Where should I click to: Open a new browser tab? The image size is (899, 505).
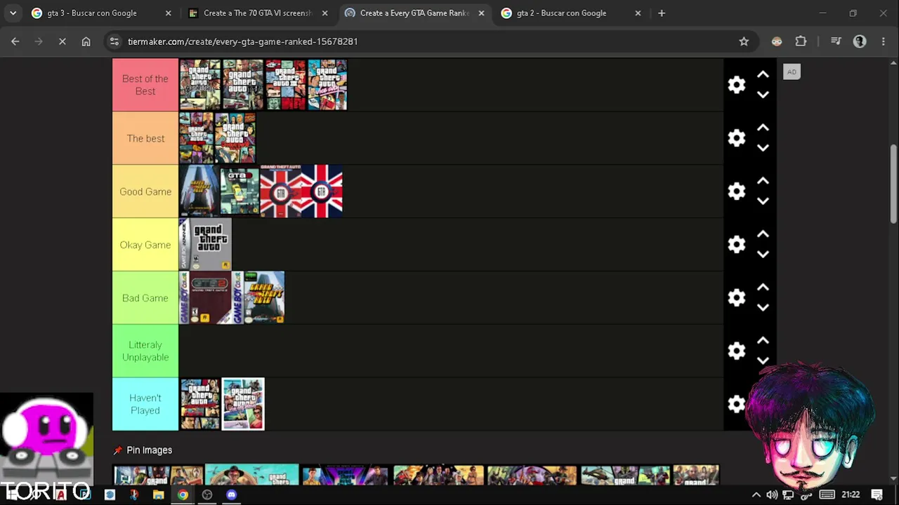point(662,13)
